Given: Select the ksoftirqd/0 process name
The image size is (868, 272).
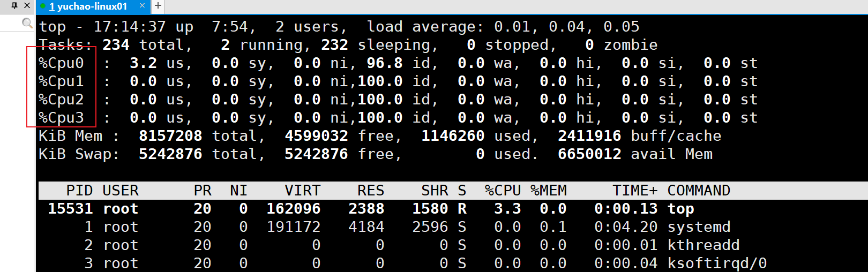Looking at the screenshot, I should [717, 263].
